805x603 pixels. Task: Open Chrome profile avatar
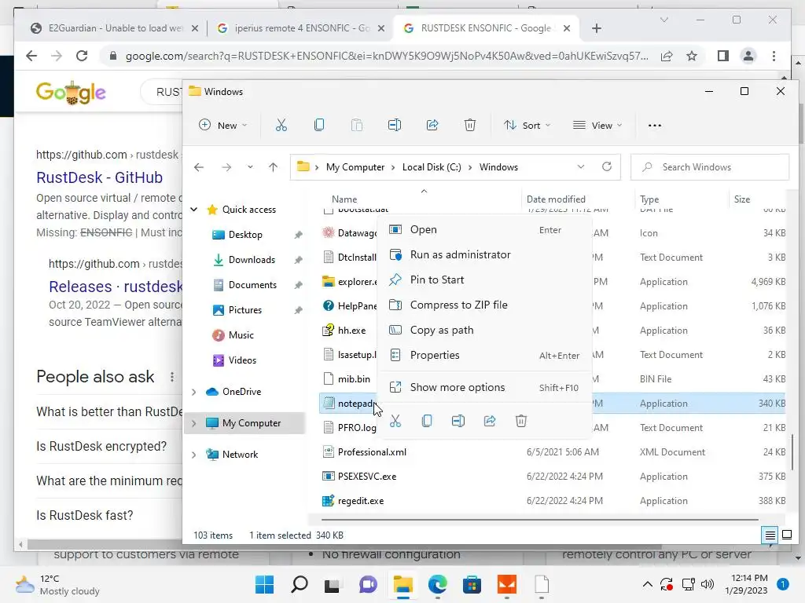pyautogui.click(x=748, y=56)
